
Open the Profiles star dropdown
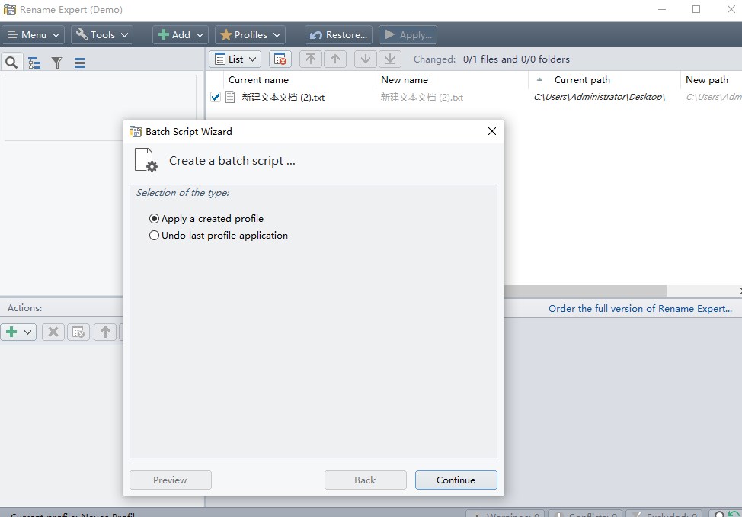[x=251, y=34]
